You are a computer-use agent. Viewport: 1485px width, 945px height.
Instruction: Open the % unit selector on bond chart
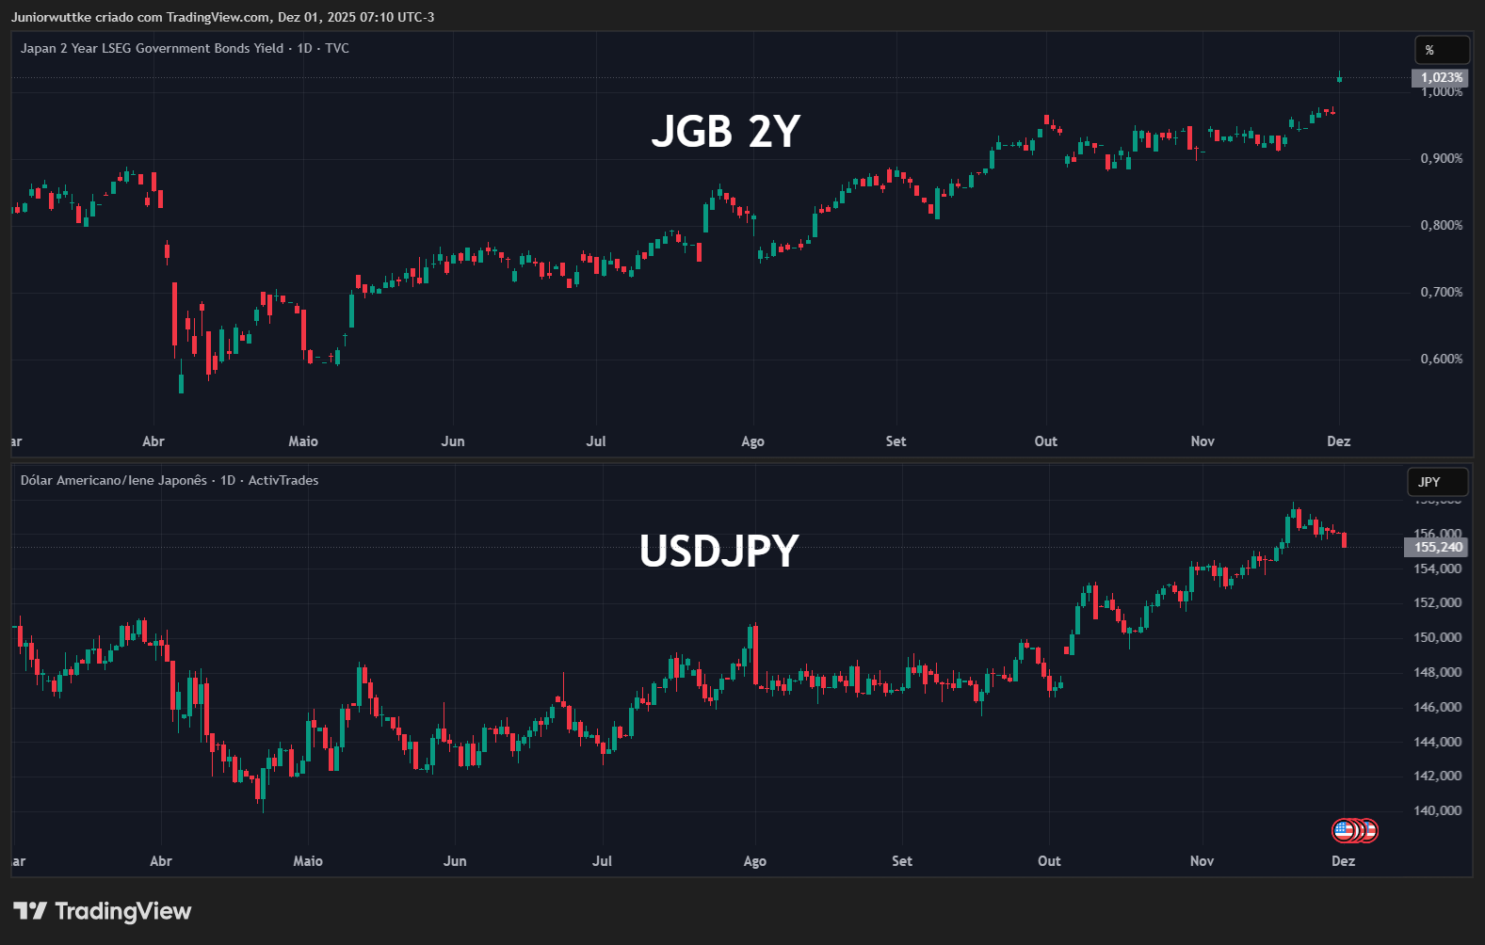pyautogui.click(x=1442, y=50)
